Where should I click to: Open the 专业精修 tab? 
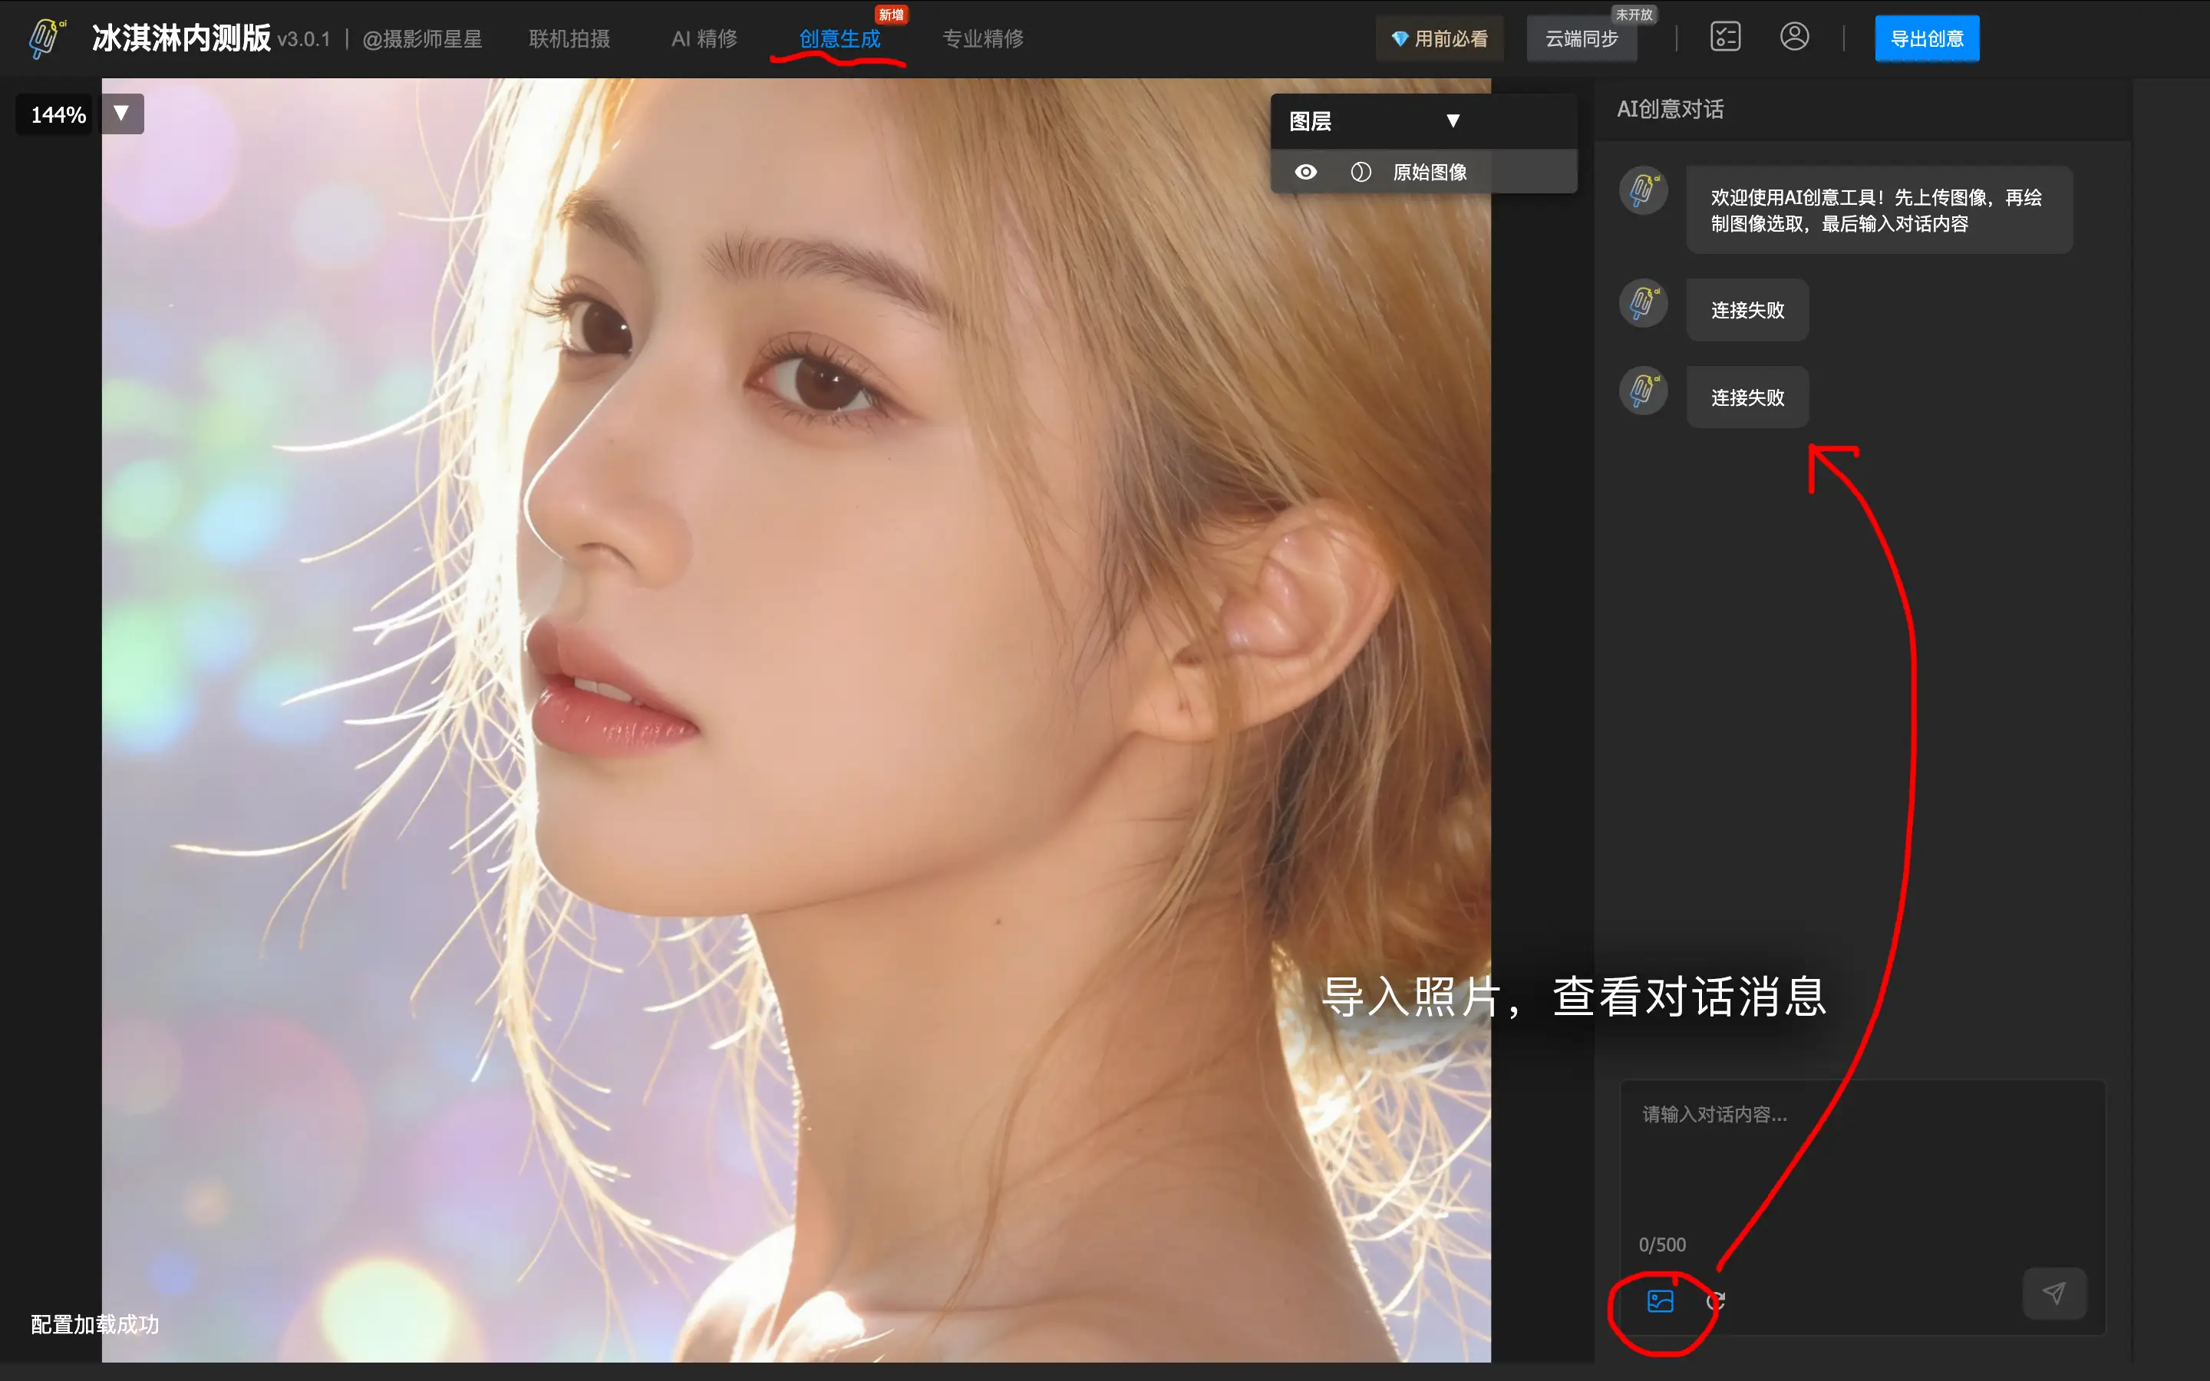click(983, 38)
